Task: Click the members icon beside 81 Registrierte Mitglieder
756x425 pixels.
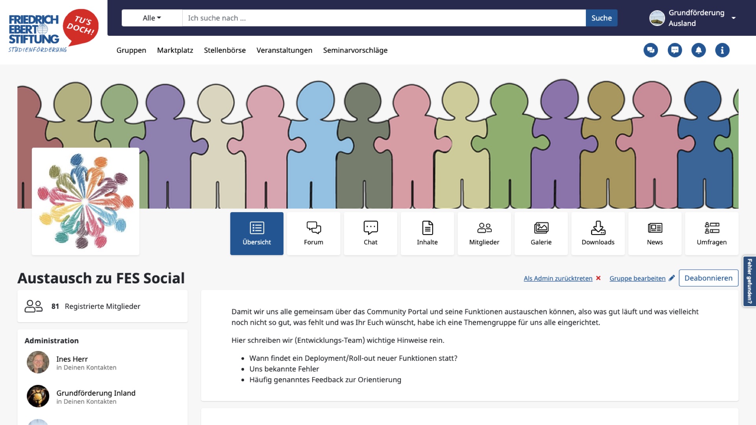Action: (x=33, y=306)
